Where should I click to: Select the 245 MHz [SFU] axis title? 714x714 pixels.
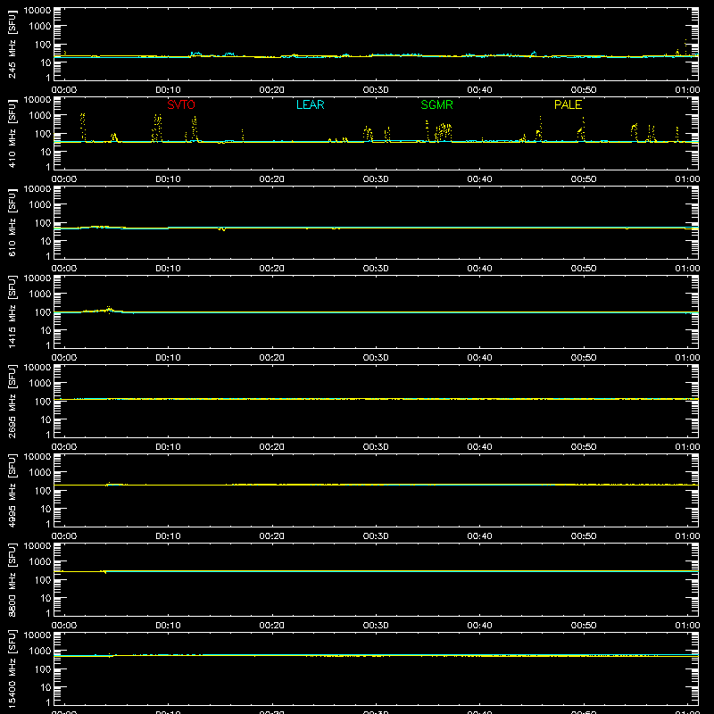(12, 44)
